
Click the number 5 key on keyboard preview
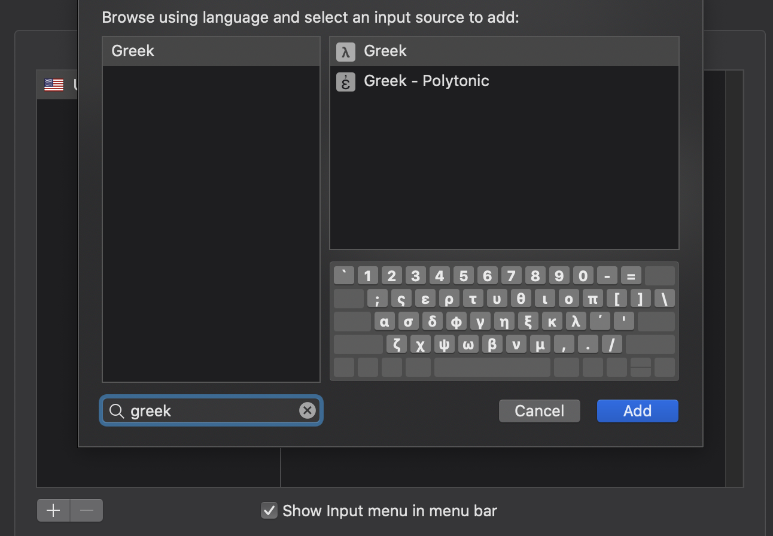click(x=464, y=276)
